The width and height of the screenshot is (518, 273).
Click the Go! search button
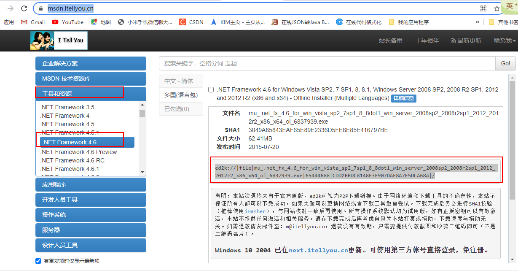click(x=505, y=63)
